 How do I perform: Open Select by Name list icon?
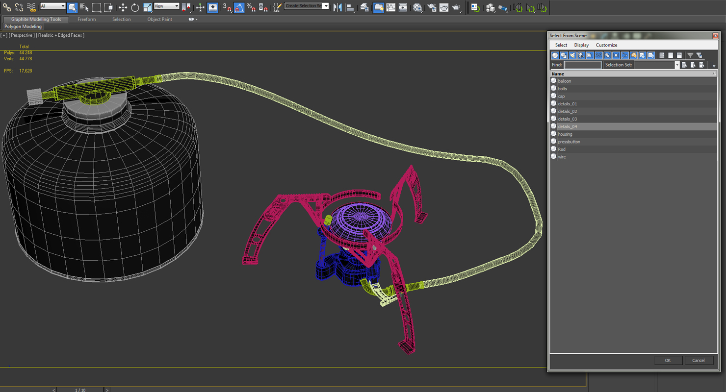click(x=84, y=7)
